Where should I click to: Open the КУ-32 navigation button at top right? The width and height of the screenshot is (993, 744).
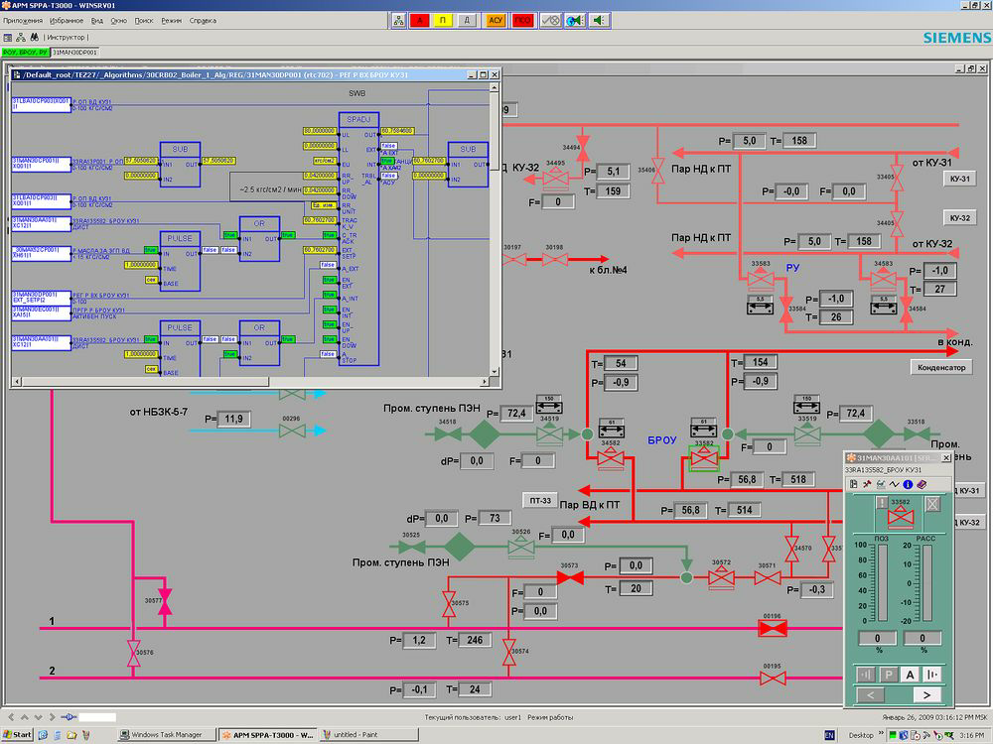959,217
